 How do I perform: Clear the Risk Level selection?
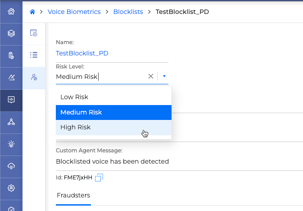coord(151,76)
